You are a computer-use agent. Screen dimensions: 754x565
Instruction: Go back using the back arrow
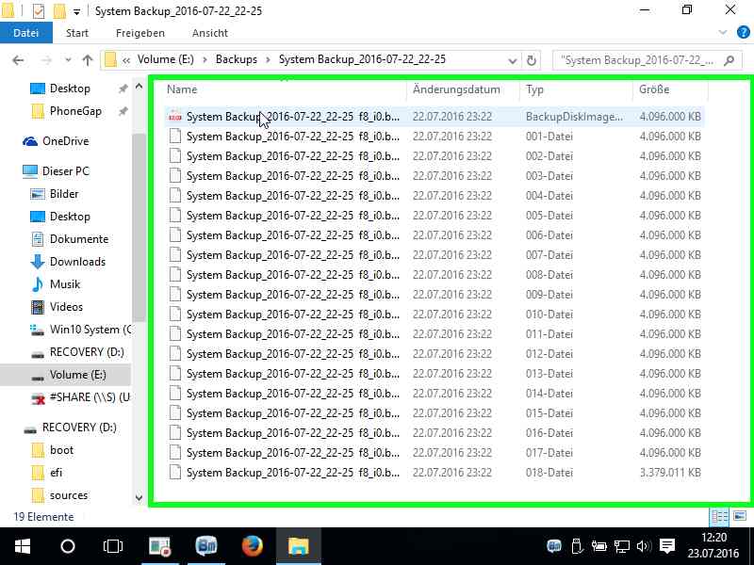pos(18,60)
